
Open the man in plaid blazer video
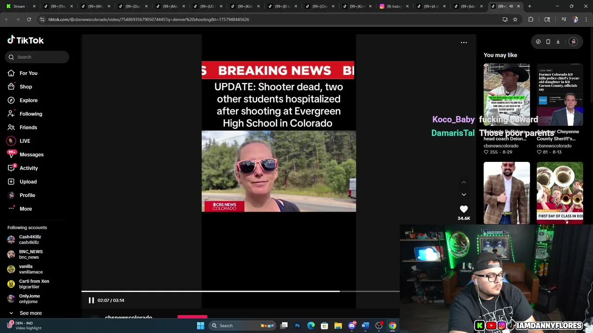[x=507, y=193]
